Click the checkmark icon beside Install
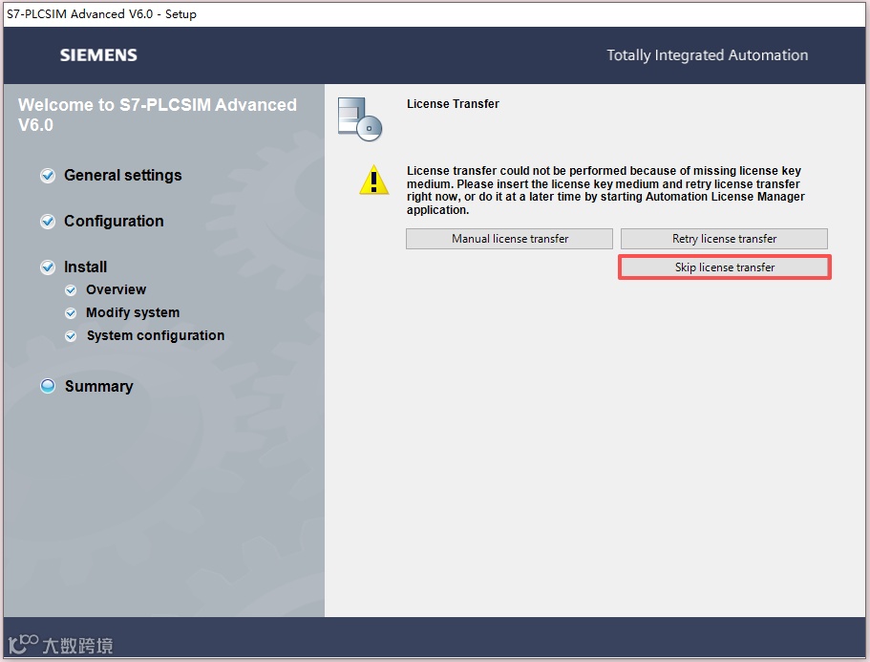Screen dimensions: 870x662 pos(48,267)
